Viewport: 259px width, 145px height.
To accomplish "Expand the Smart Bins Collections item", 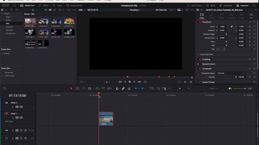I will click(x=2, y=76).
